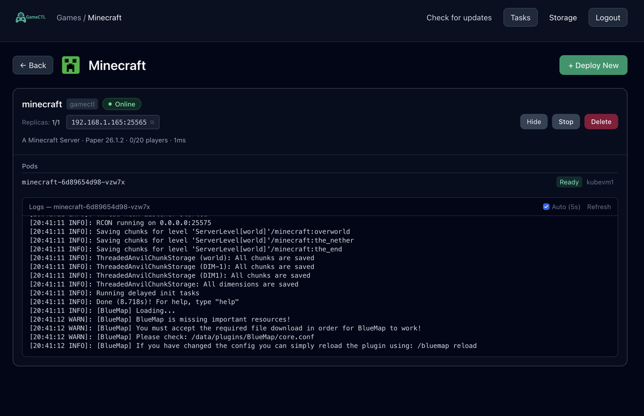The image size is (644, 416).
Task: Click the warning 'BlueMap is missing important resources!'
Action: pyautogui.click(x=160, y=319)
